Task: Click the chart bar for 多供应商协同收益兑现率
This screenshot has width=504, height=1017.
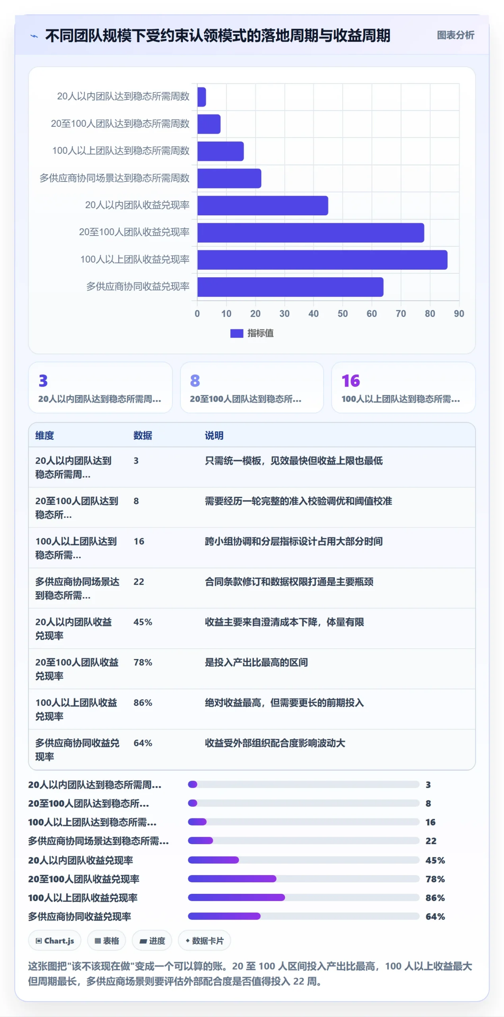Action: point(290,287)
